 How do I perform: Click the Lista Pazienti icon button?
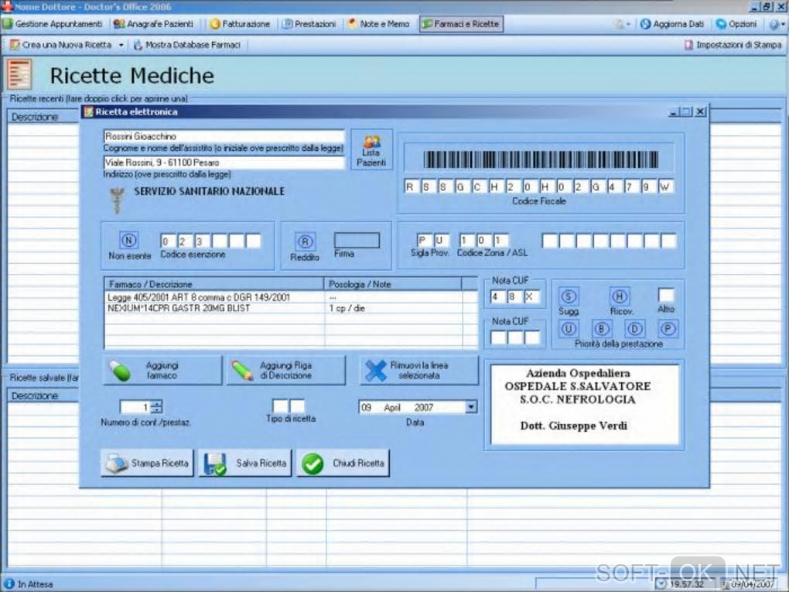tap(371, 150)
